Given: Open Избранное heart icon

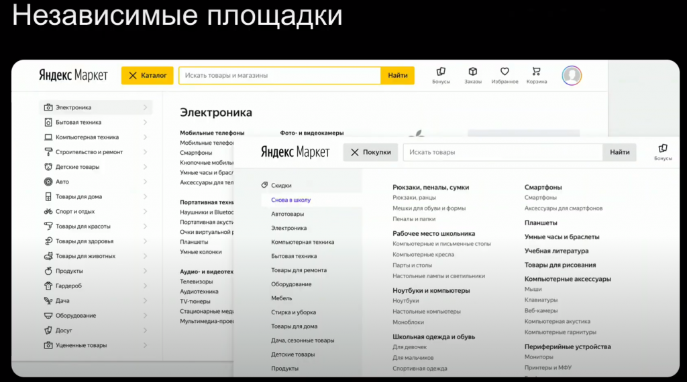Looking at the screenshot, I should [505, 72].
